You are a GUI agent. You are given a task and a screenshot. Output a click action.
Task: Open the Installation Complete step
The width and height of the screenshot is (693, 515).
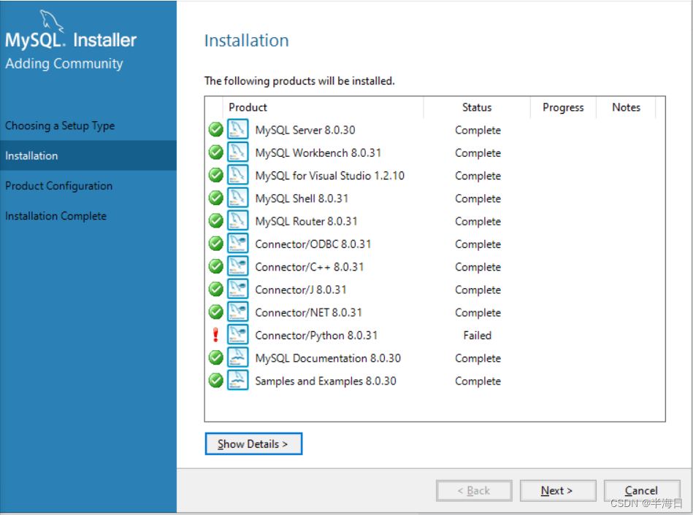[x=55, y=216]
